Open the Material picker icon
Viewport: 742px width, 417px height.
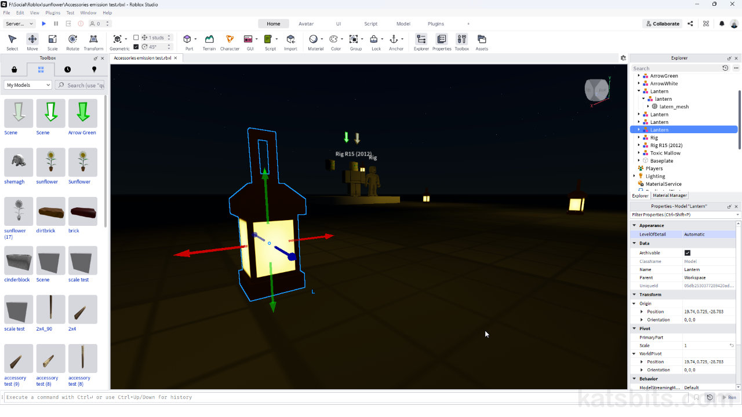click(x=313, y=39)
